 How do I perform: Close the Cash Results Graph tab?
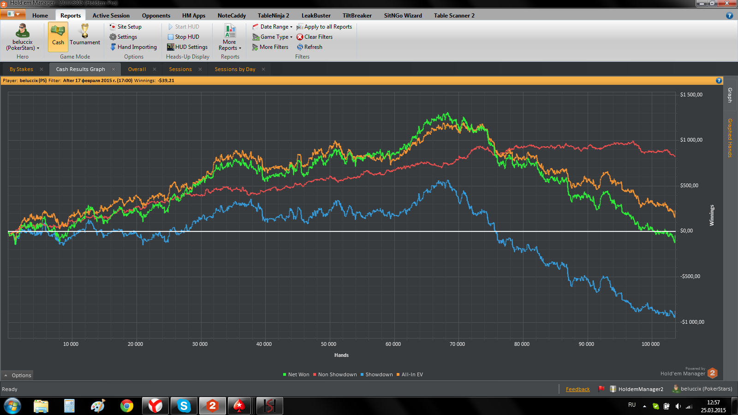coord(113,69)
